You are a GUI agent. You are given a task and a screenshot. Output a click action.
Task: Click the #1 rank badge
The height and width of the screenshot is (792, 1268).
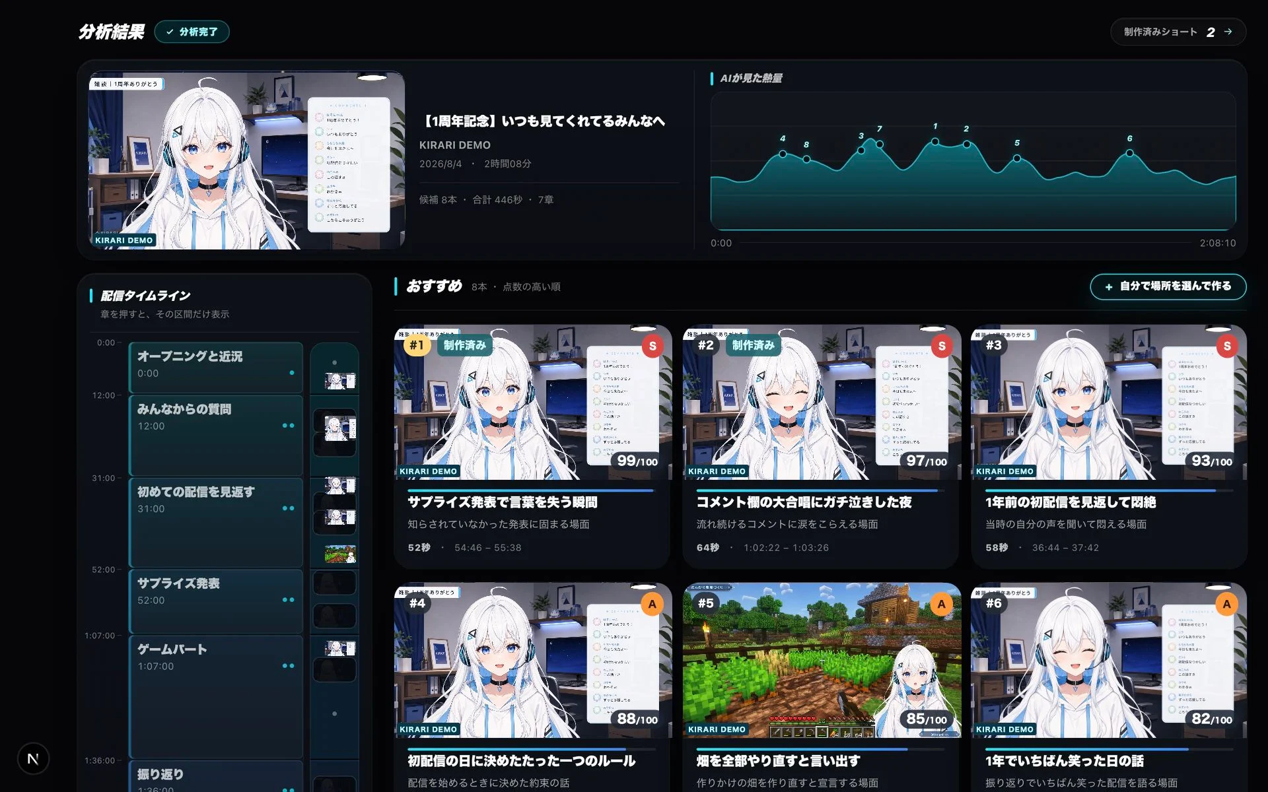tap(417, 345)
